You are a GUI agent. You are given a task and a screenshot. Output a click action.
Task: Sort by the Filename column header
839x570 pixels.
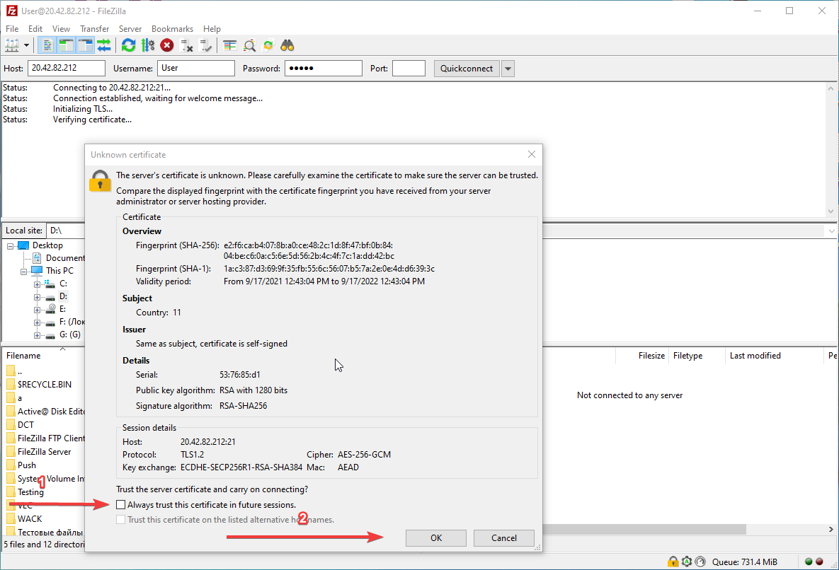coord(23,356)
